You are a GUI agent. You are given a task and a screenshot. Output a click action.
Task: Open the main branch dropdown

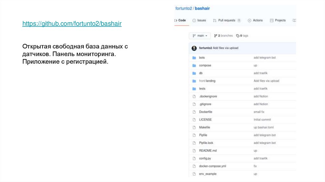tap(200, 36)
